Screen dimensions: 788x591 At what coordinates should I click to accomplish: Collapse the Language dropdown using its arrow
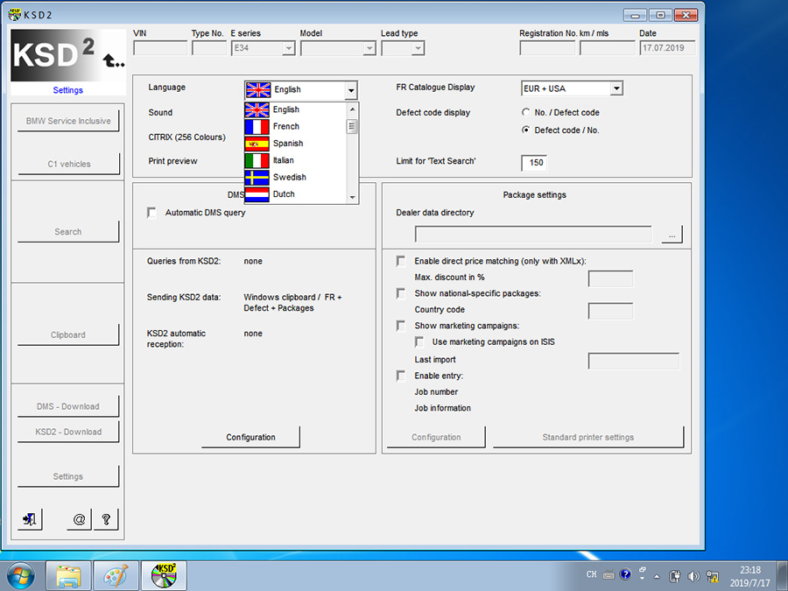tap(351, 90)
